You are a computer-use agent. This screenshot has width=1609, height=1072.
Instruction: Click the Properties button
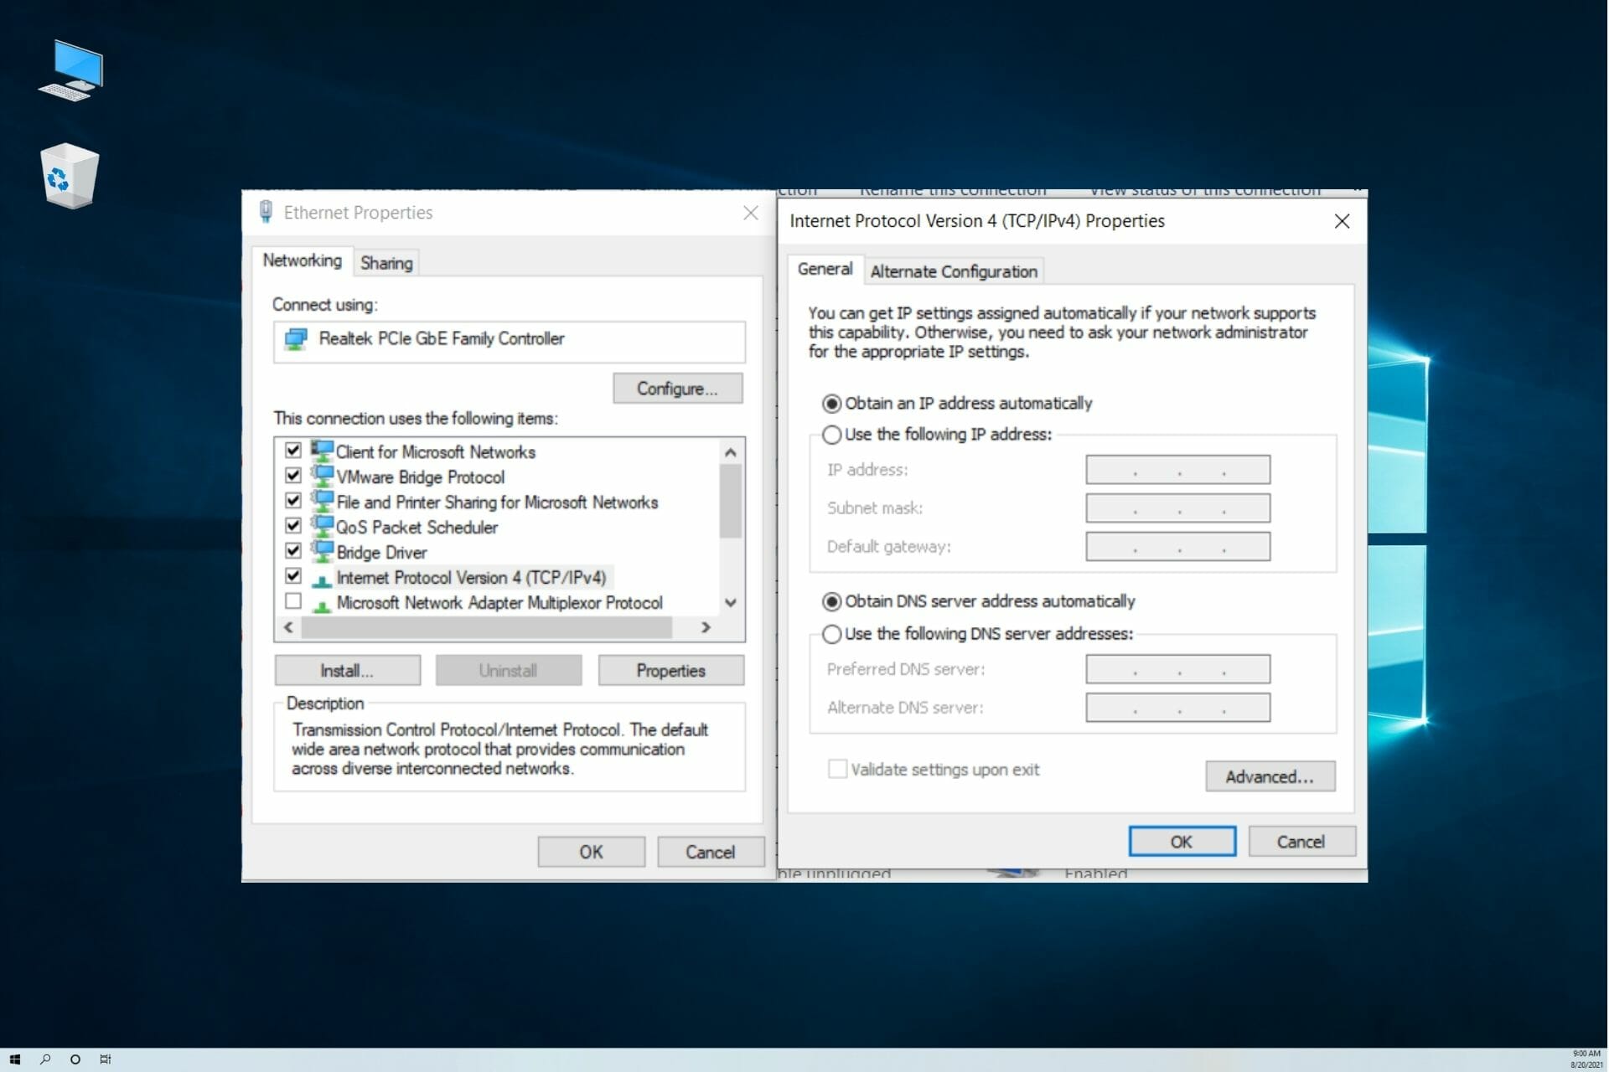670,671
